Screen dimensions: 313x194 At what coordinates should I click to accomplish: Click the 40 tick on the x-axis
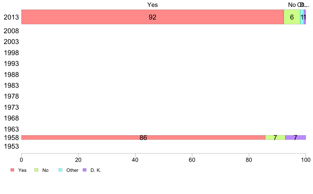tap(135, 160)
